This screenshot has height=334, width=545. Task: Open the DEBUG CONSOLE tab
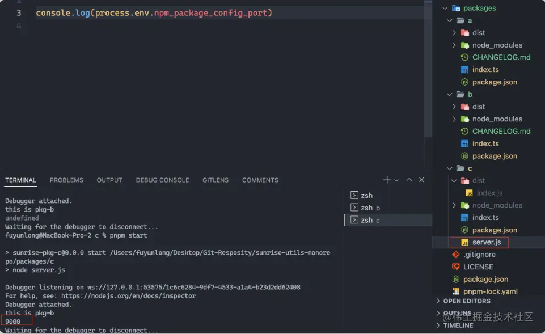(x=162, y=180)
